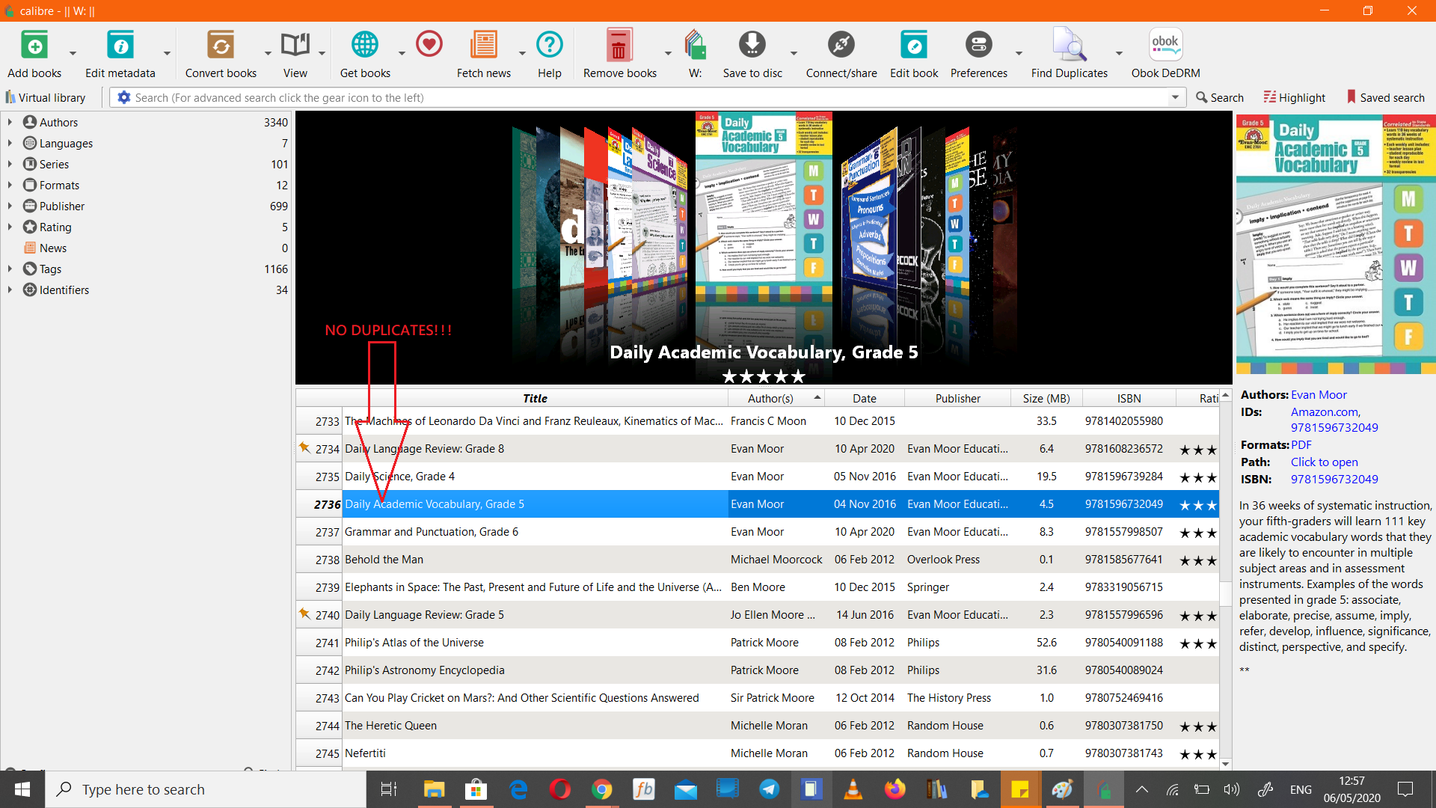
Task: Click the Remove books trash icon
Action: 619,46
